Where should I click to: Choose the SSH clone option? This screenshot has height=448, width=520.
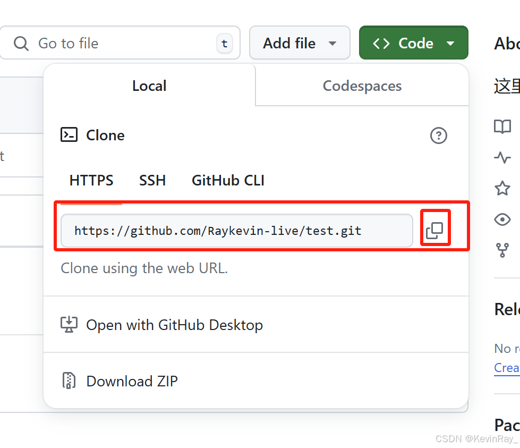tap(152, 181)
